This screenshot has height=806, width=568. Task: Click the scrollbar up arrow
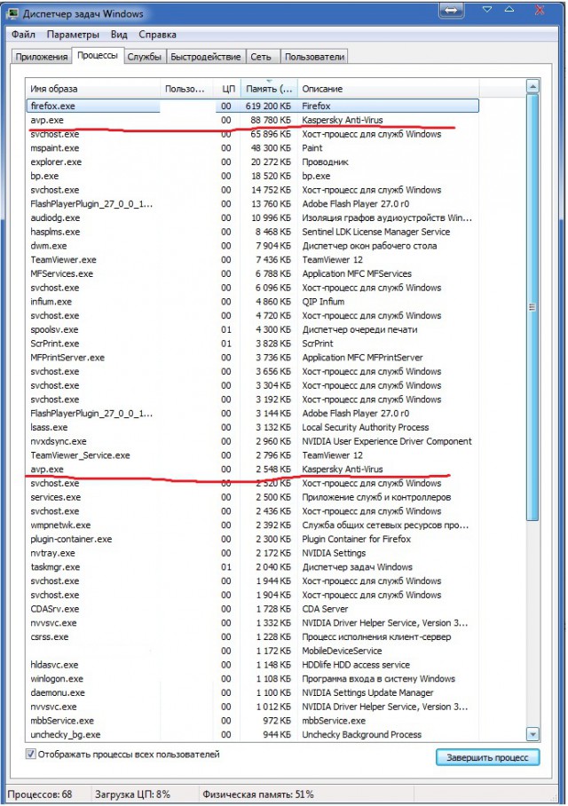[x=532, y=86]
